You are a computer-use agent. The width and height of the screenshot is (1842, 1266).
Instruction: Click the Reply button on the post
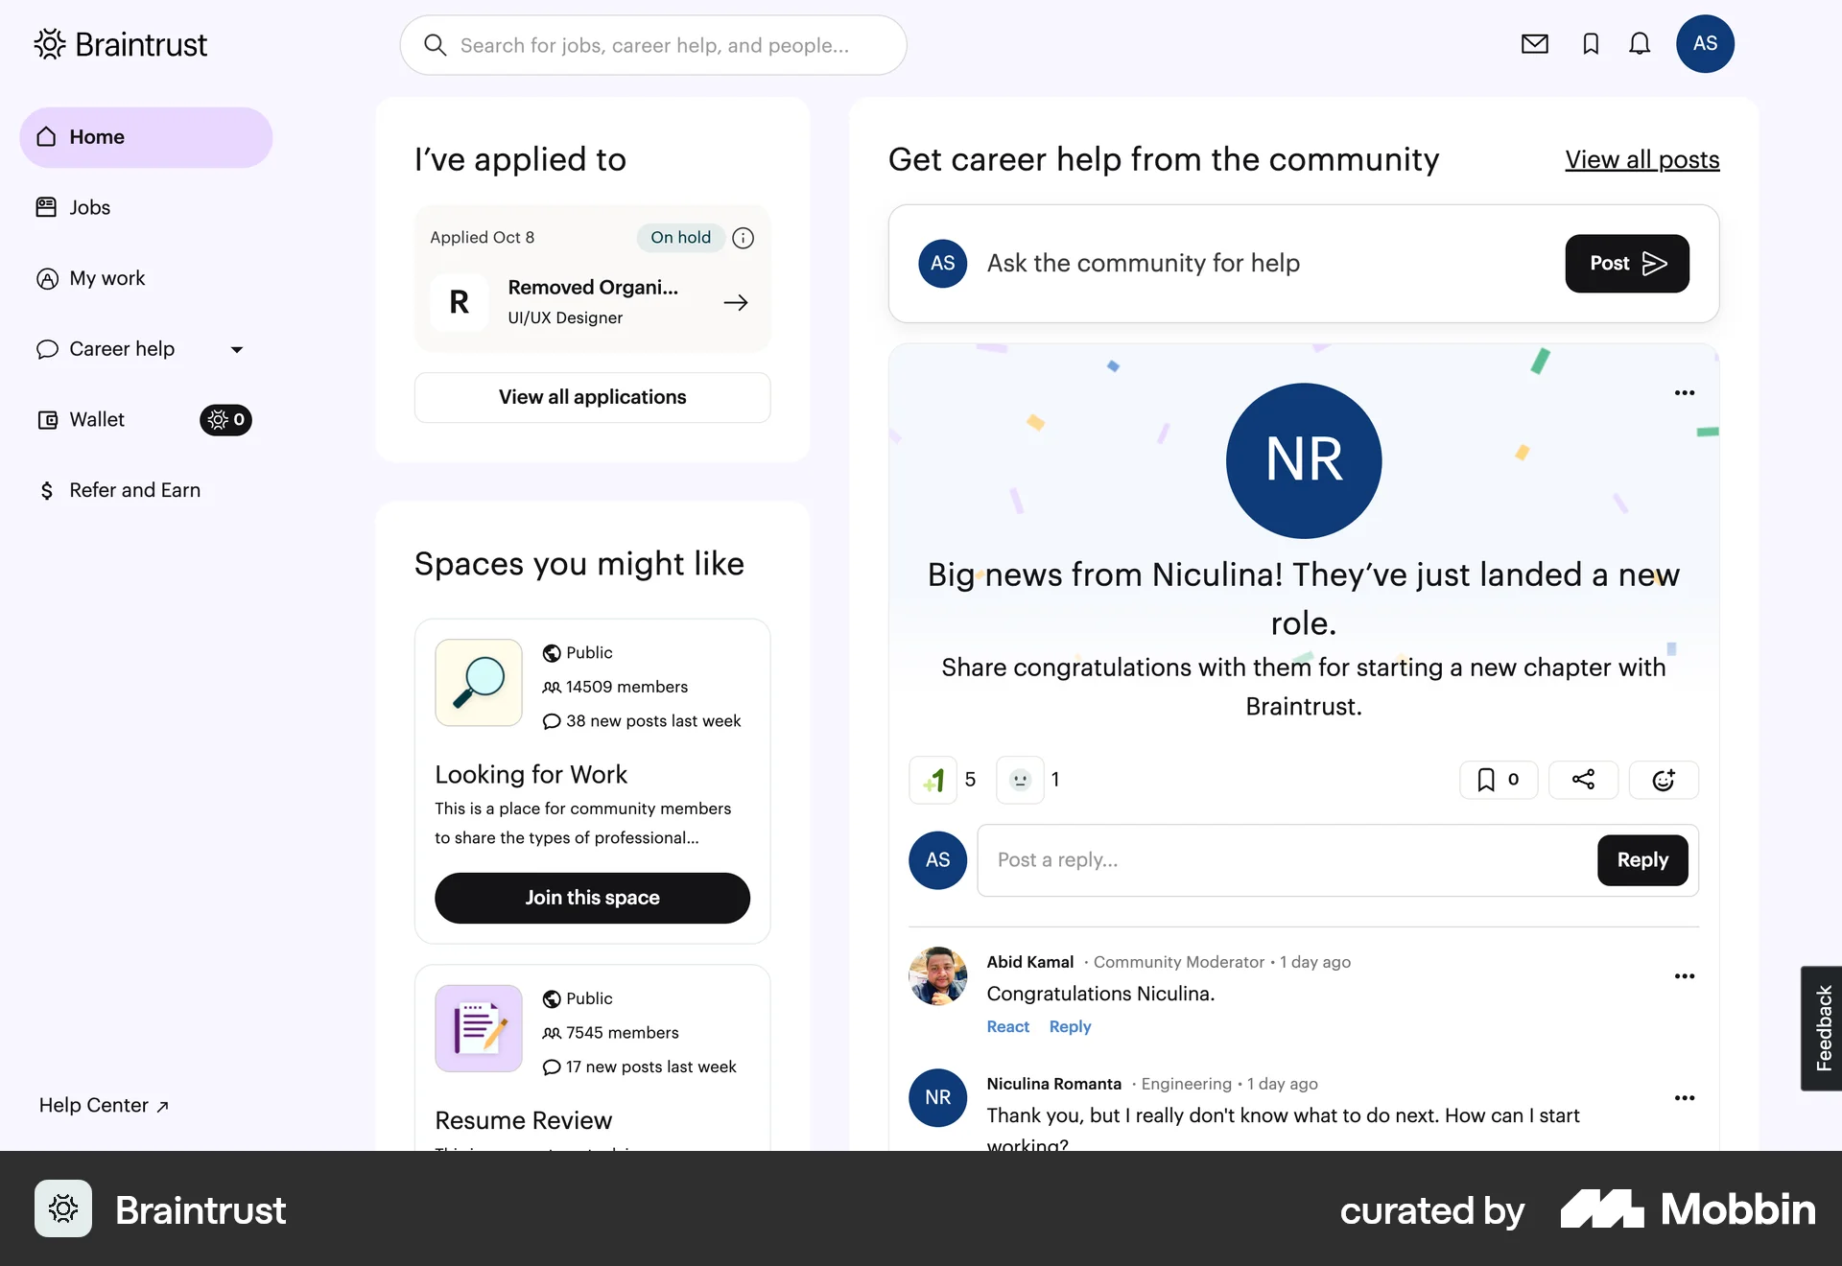coord(1641,860)
